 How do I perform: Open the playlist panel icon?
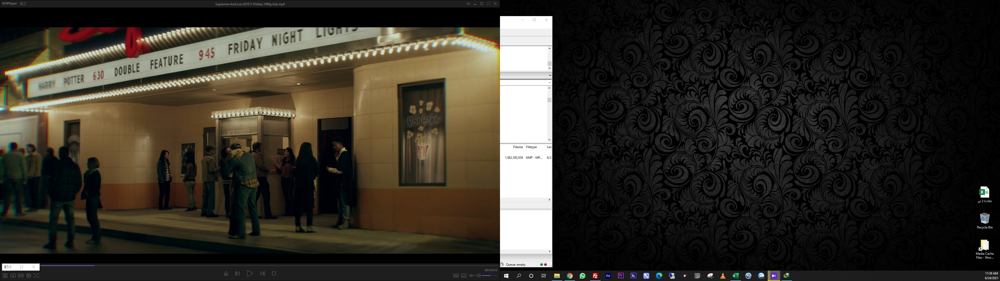(5, 276)
